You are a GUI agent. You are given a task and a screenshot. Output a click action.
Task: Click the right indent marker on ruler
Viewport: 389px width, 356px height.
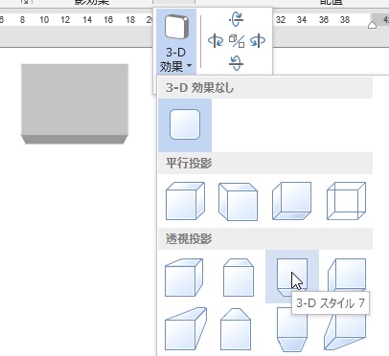pyautogui.click(x=372, y=25)
